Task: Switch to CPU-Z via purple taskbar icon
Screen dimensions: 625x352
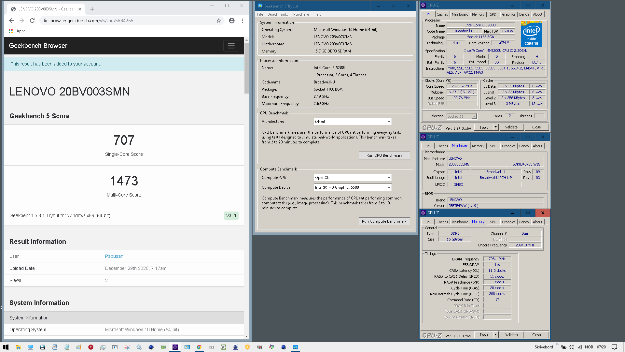Action: [175, 347]
